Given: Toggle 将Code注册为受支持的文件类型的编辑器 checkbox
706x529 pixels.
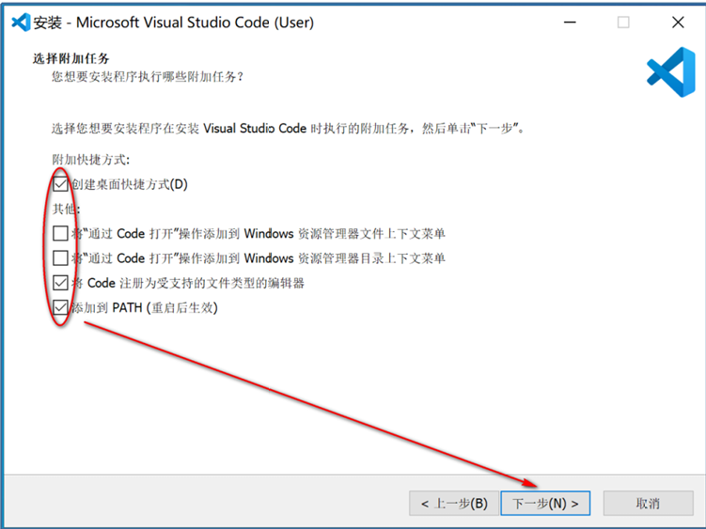Looking at the screenshot, I should tap(60, 283).
